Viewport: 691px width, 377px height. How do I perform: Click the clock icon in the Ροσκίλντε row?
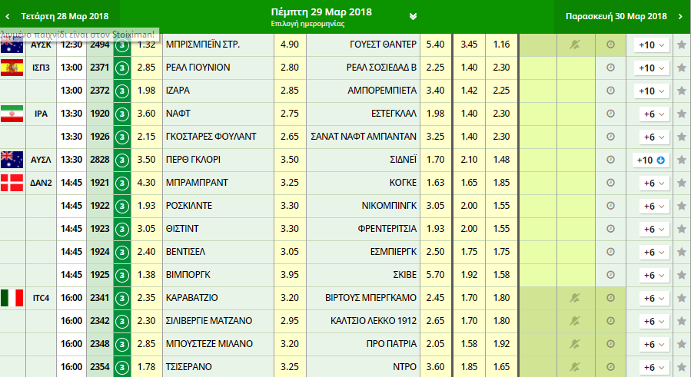pos(610,206)
